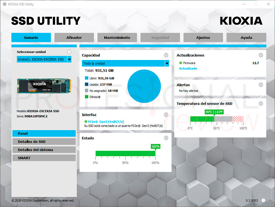This screenshot has height=207, width=275.
Task: Click the 2020 KIOXIA Corporation copyright text
Action: click(x=43, y=200)
